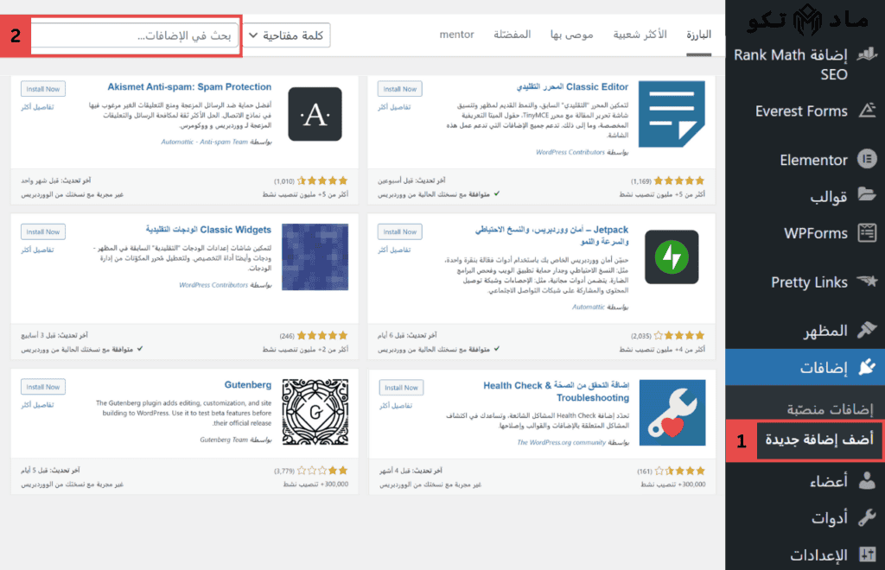Viewport: 885px width, 570px height.
Task: Click the Akismet plugin icon
Action: pos(315,114)
